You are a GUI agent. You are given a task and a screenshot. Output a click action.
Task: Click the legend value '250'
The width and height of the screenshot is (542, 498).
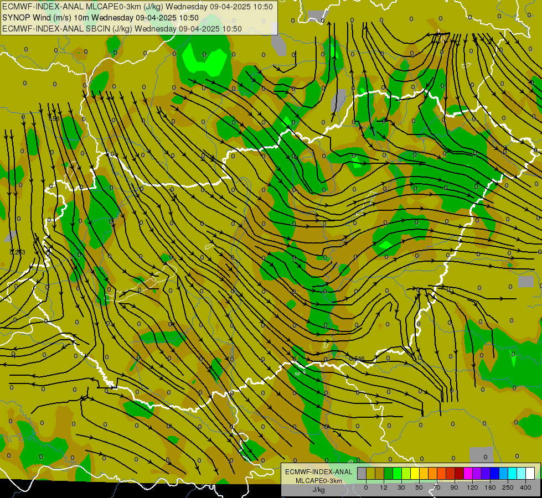[508, 487]
